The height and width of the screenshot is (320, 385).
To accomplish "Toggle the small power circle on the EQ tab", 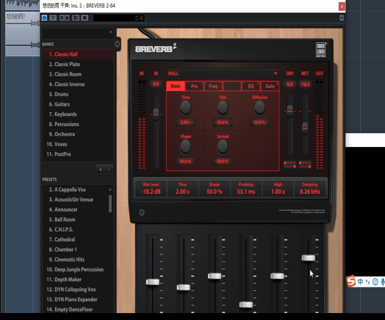I will (x=258, y=83).
